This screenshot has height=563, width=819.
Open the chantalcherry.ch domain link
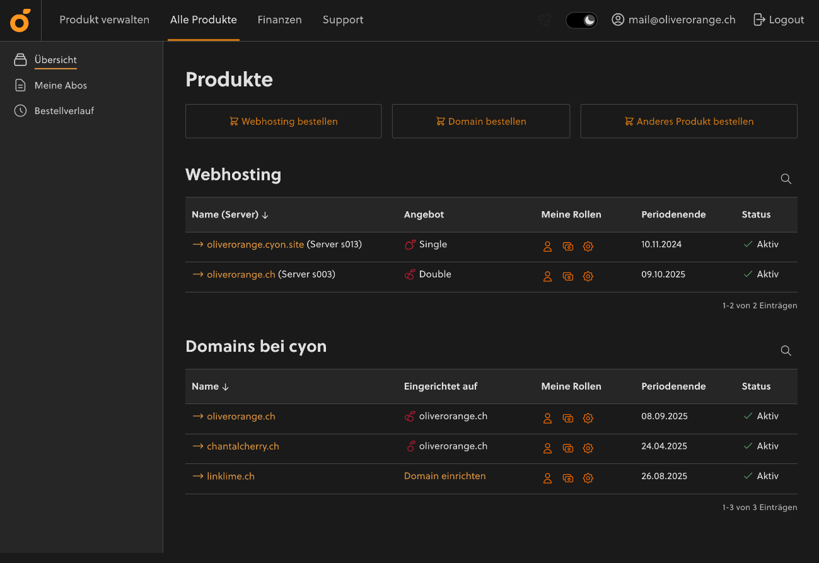click(243, 446)
